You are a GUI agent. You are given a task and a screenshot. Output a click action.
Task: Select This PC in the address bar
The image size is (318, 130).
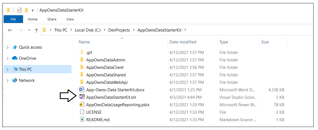tap(61, 30)
